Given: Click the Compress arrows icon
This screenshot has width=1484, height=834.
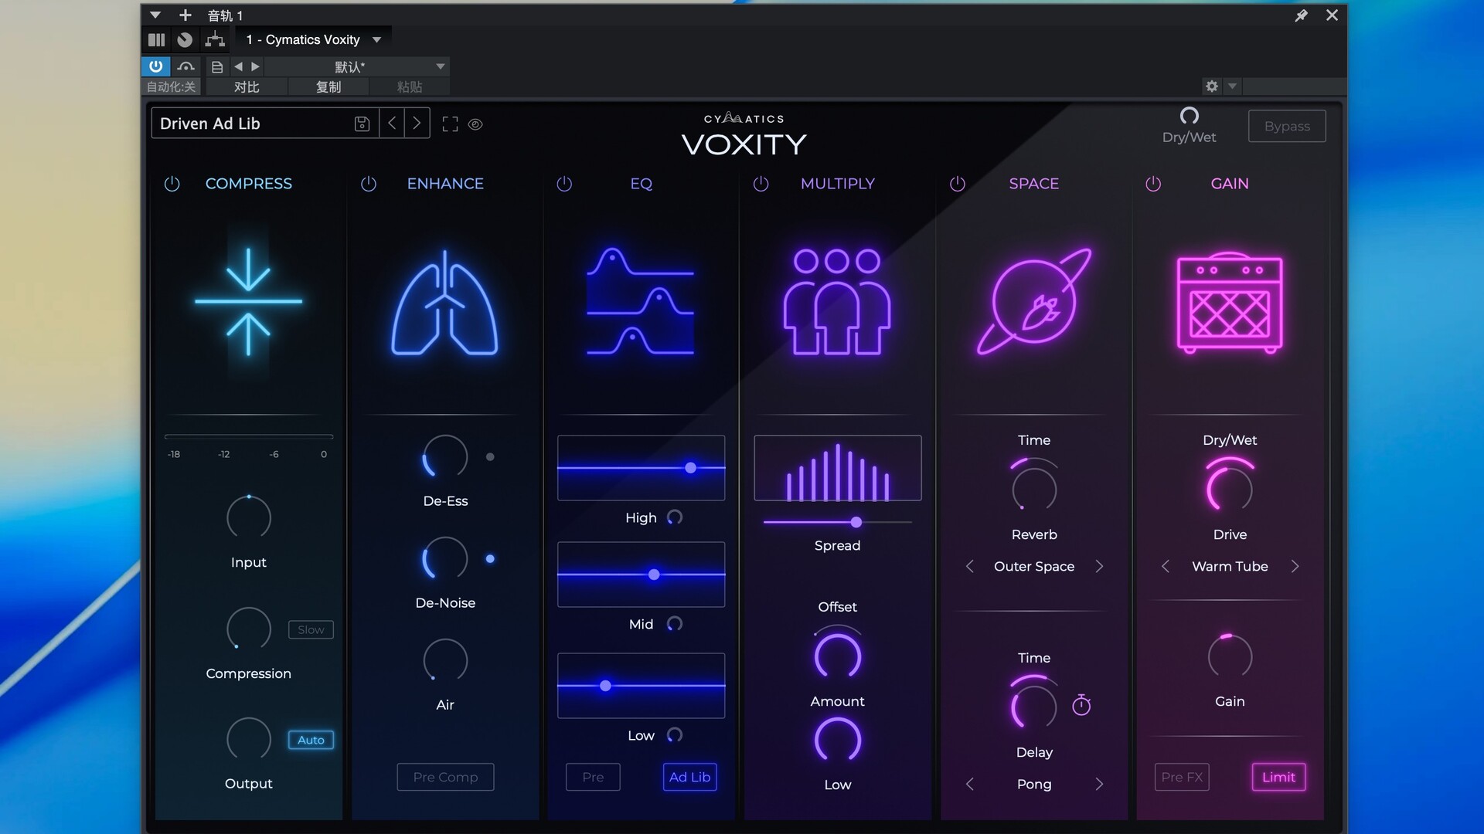Looking at the screenshot, I should point(248,302).
